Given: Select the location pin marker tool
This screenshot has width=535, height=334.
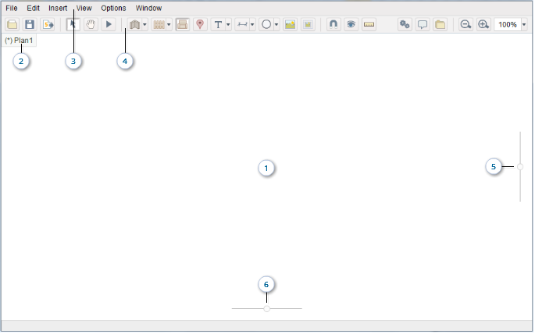Looking at the screenshot, I should (x=200, y=24).
